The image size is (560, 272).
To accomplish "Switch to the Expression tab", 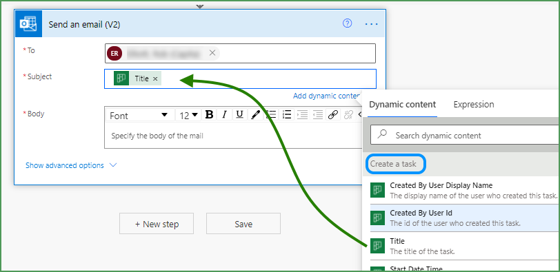I will [x=474, y=105].
